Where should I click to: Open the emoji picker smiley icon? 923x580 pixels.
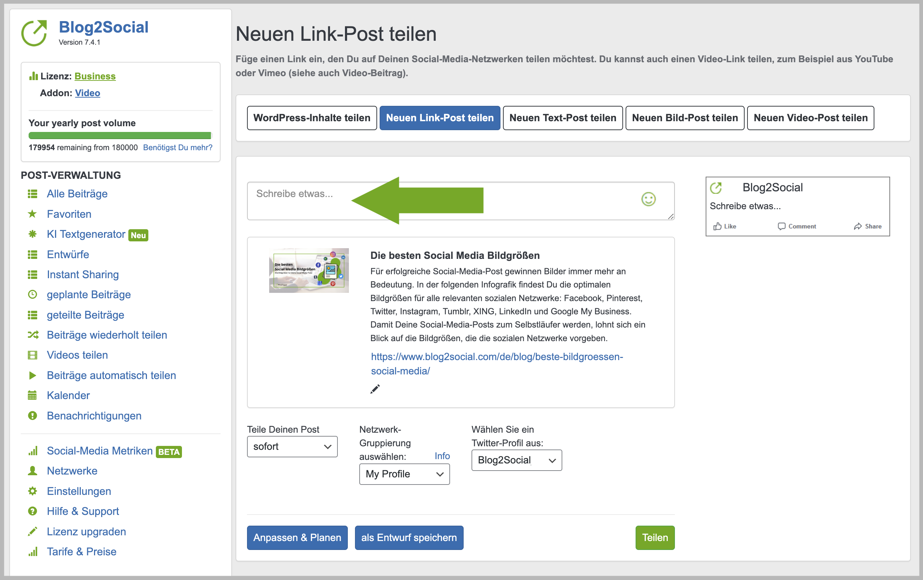tap(648, 199)
